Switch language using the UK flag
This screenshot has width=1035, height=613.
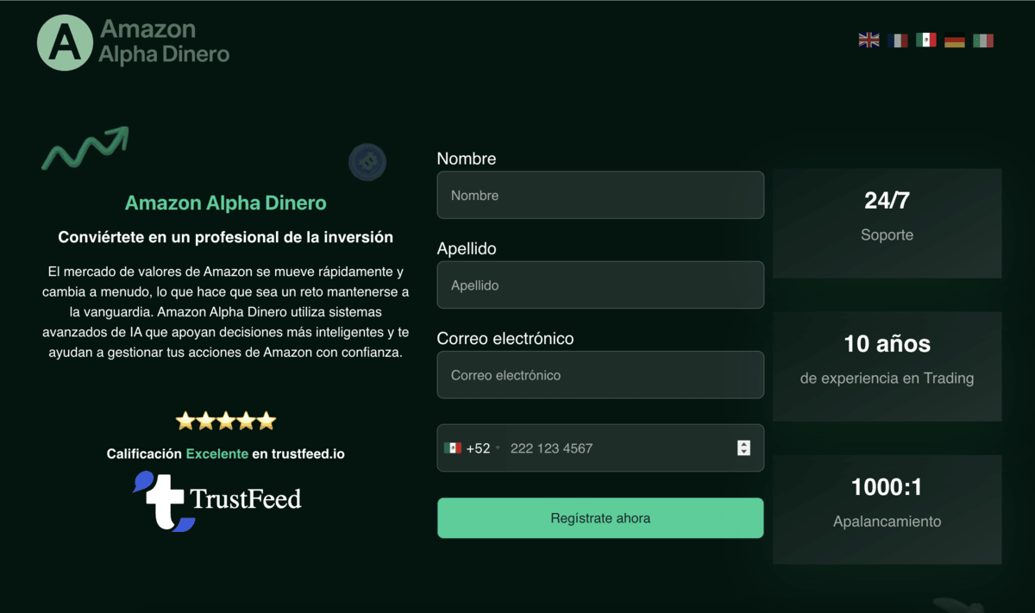click(x=869, y=40)
